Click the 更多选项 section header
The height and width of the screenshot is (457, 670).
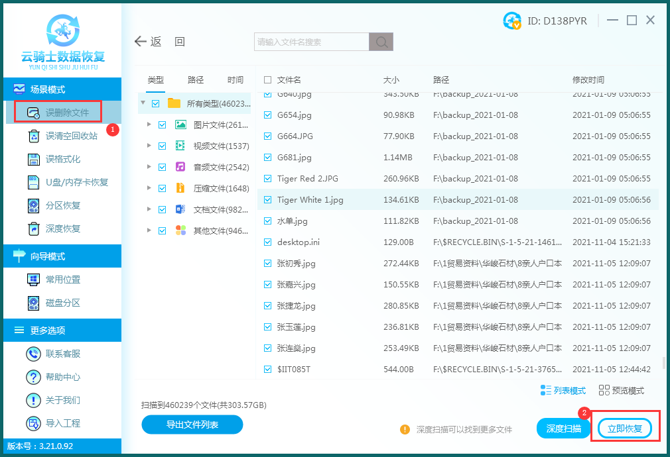pyautogui.click(x=62, y=330)
